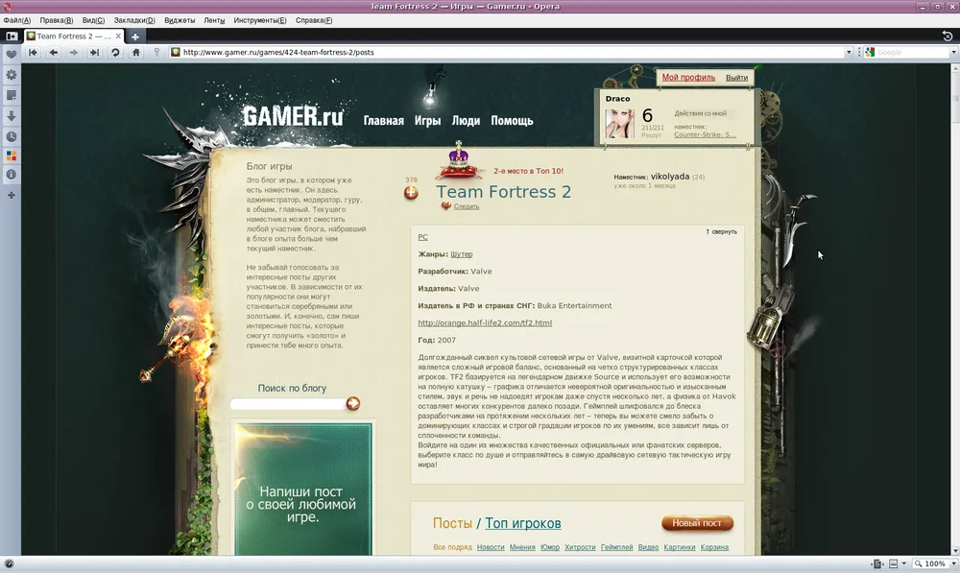This screenshot has width=960, height=573.
Task: Open the Мой профиль link
Action: tap(688, 78)
